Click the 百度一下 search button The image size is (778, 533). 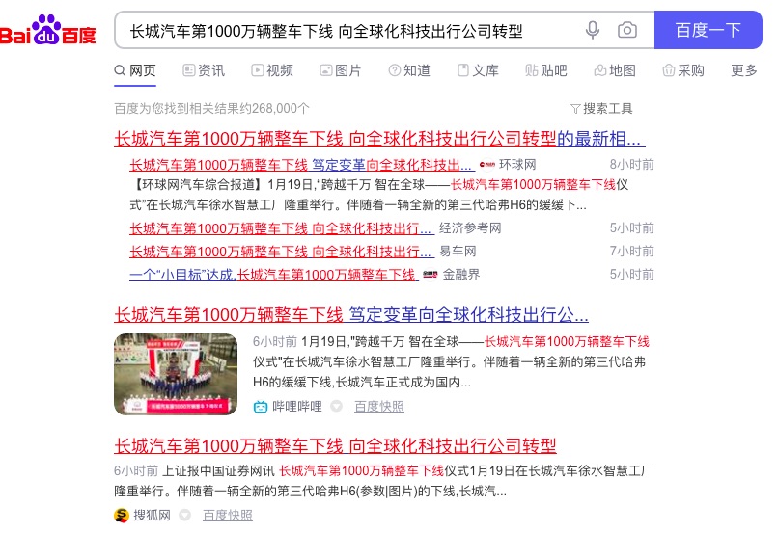[709, 30]
